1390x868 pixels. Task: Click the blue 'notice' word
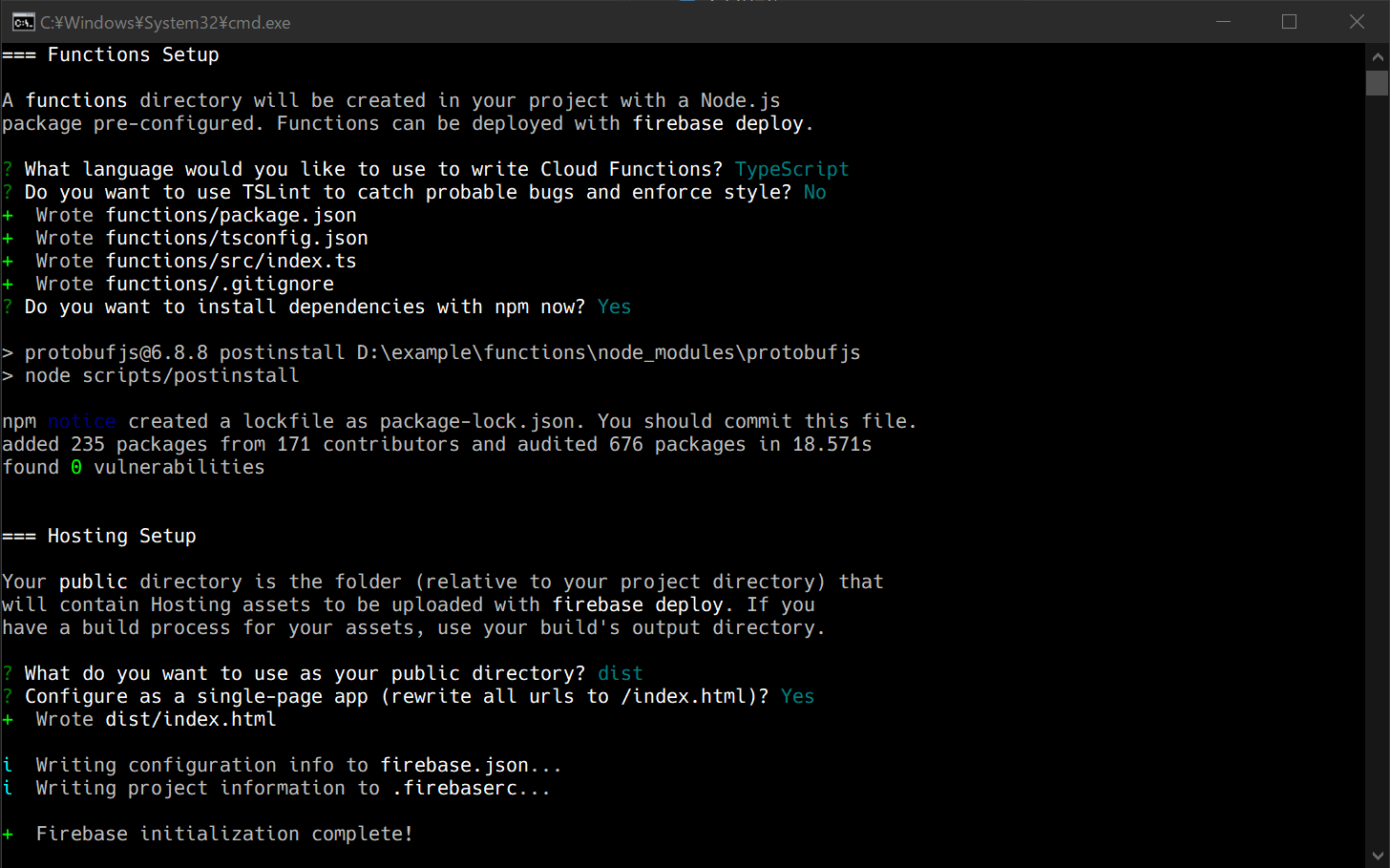82,421
